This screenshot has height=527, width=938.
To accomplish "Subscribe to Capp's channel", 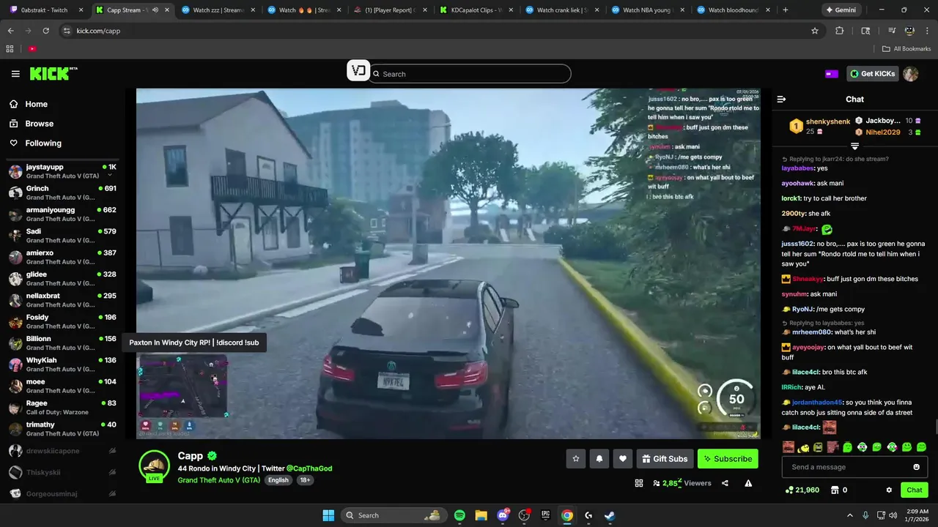I will (728, 459).
